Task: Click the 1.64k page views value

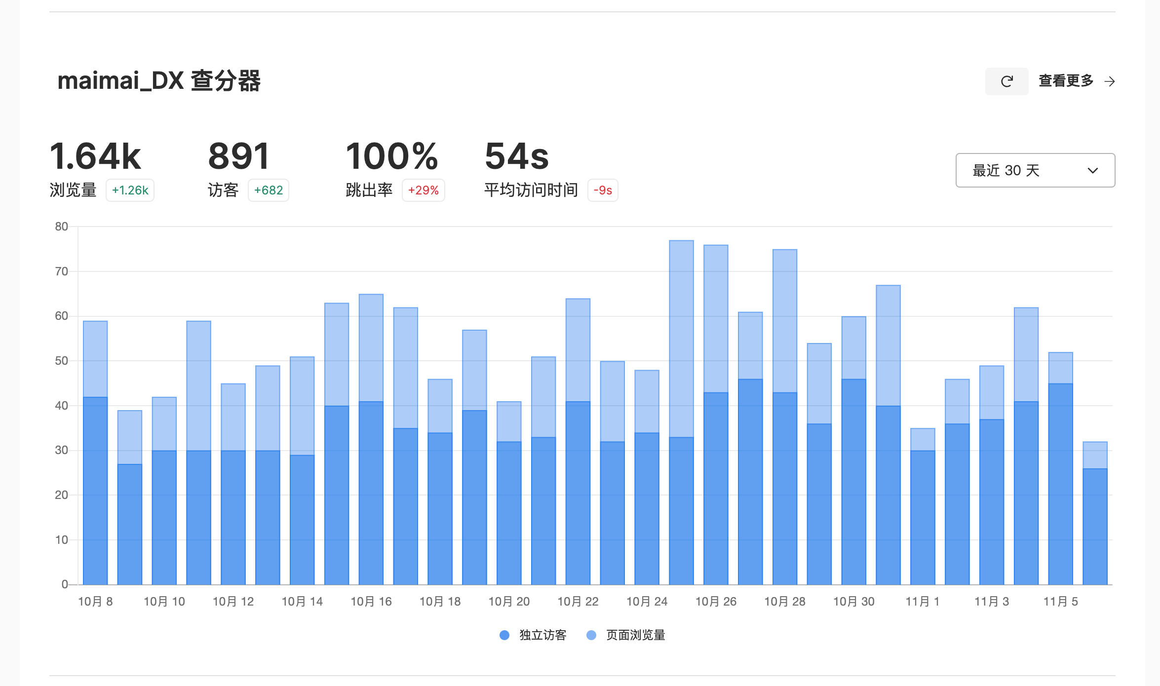Action: tap(95, 156)
